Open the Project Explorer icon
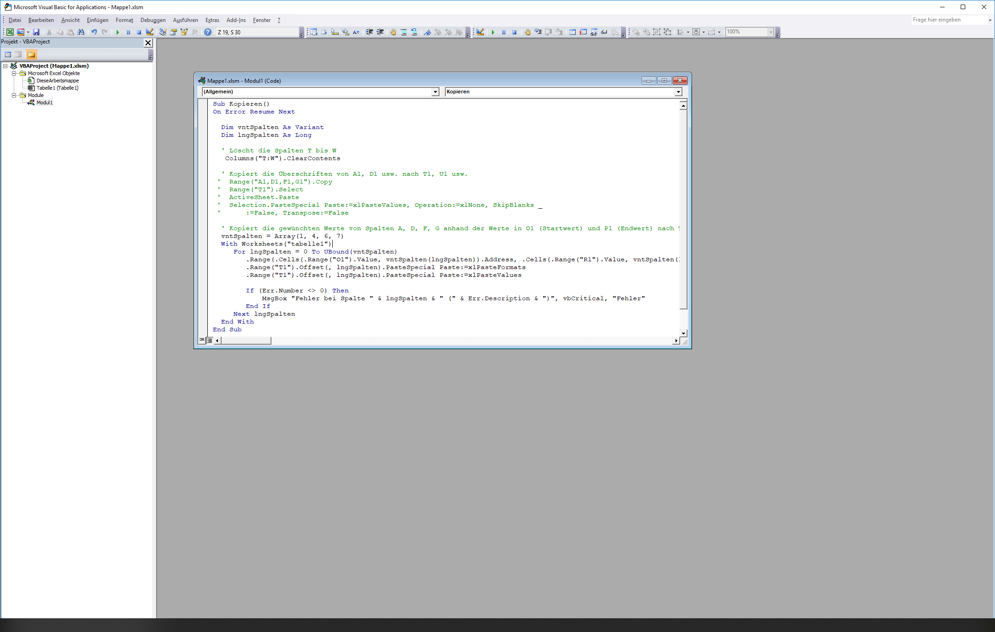The width and height of the screenshot is (995, 632). [162, 32]
